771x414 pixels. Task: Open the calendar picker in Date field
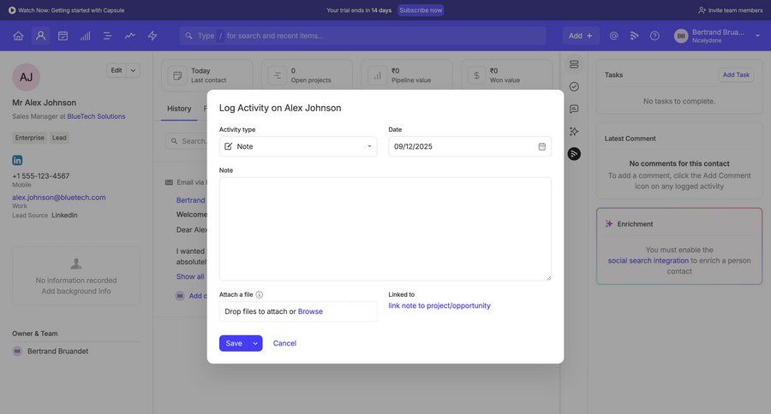pos(541,146)
